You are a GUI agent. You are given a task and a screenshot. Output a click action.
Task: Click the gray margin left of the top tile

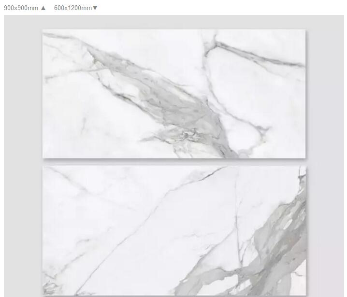(x=23, y=94)
